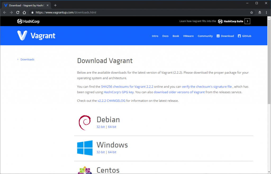Open a new tab with plus button
Viewport: 271px width, 174px height.
click(x=55, y=5)
